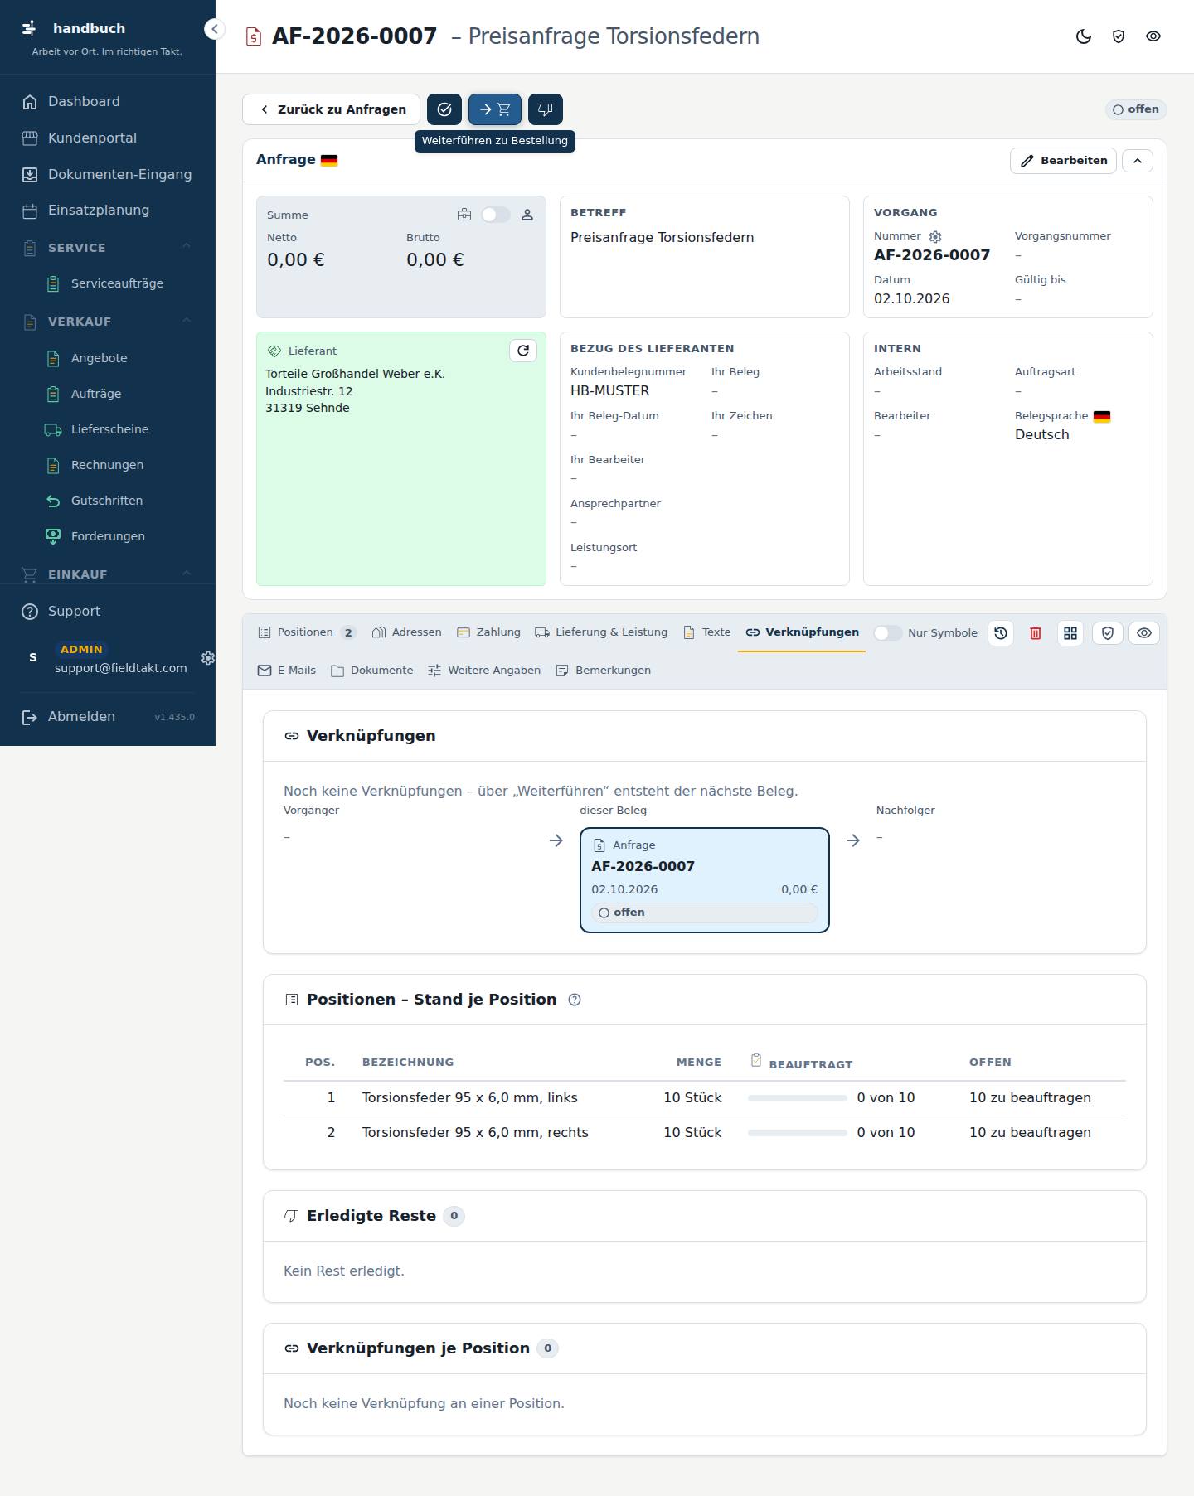Toggle the eye icon in tab toolbar
Screen dimensions: 1194x1496
coord(1144,633)
